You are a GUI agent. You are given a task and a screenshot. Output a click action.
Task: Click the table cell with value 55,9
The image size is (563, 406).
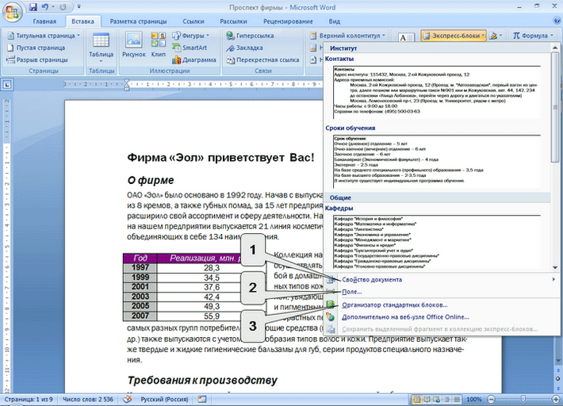pos(212,316)
